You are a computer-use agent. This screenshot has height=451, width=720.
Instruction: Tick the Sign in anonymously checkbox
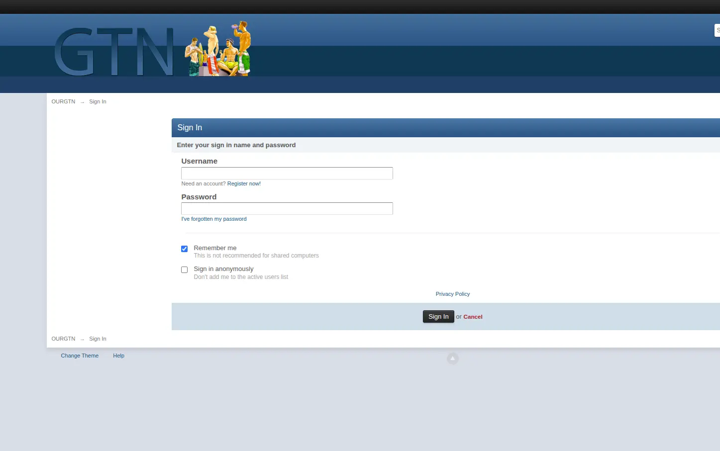184,270
